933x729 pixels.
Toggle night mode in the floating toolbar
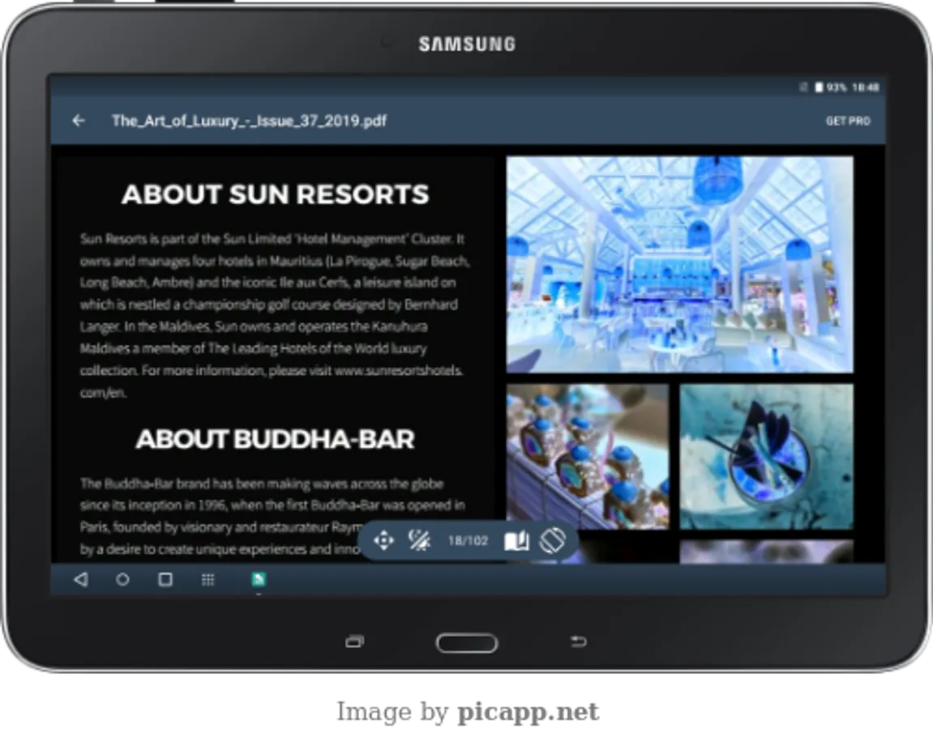tap(420, 540)
